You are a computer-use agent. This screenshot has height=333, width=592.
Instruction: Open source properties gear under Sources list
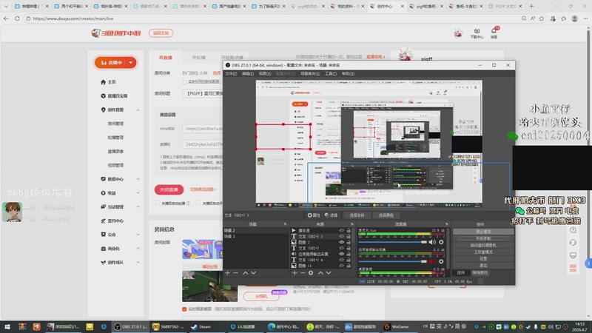pos(311,273)
